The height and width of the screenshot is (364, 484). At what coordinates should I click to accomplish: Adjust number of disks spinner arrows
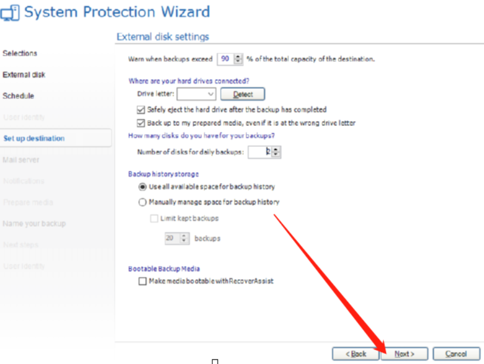276,152
